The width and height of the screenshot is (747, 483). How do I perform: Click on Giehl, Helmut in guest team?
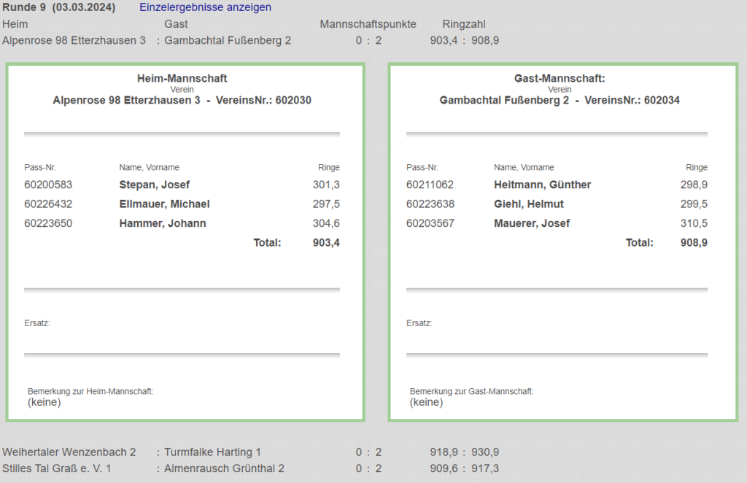(x=528, y=204)
